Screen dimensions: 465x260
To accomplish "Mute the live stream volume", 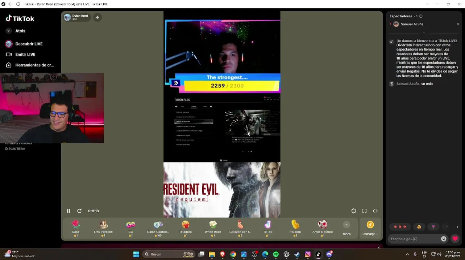I will click(x=375, y=211).
